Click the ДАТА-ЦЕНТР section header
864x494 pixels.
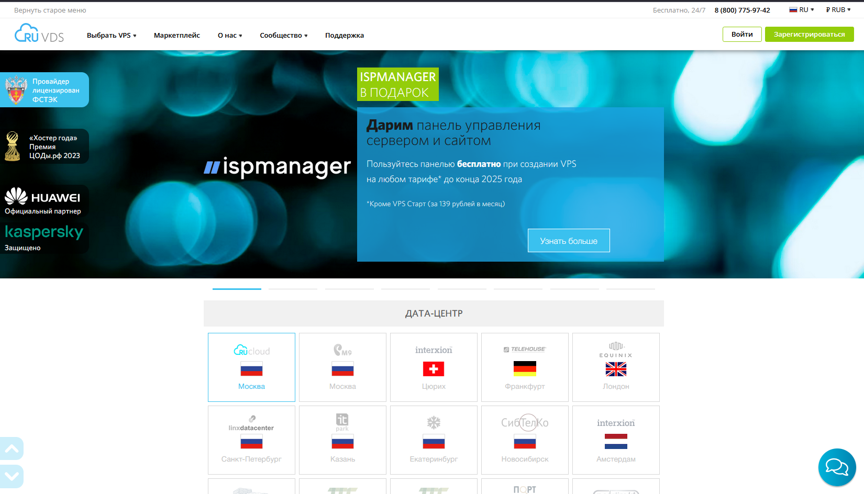click(x=434, y=313)
